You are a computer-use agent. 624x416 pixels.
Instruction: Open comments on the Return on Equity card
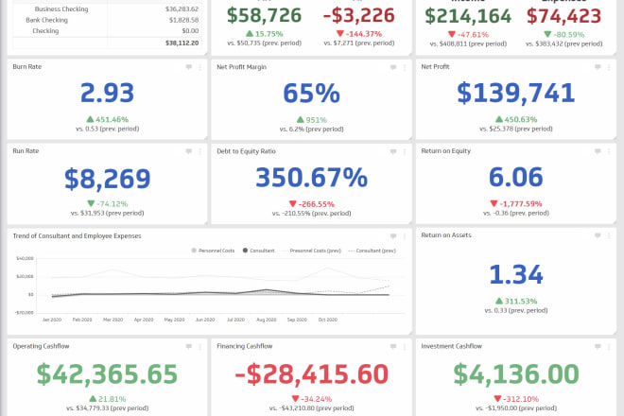(598, 151)
